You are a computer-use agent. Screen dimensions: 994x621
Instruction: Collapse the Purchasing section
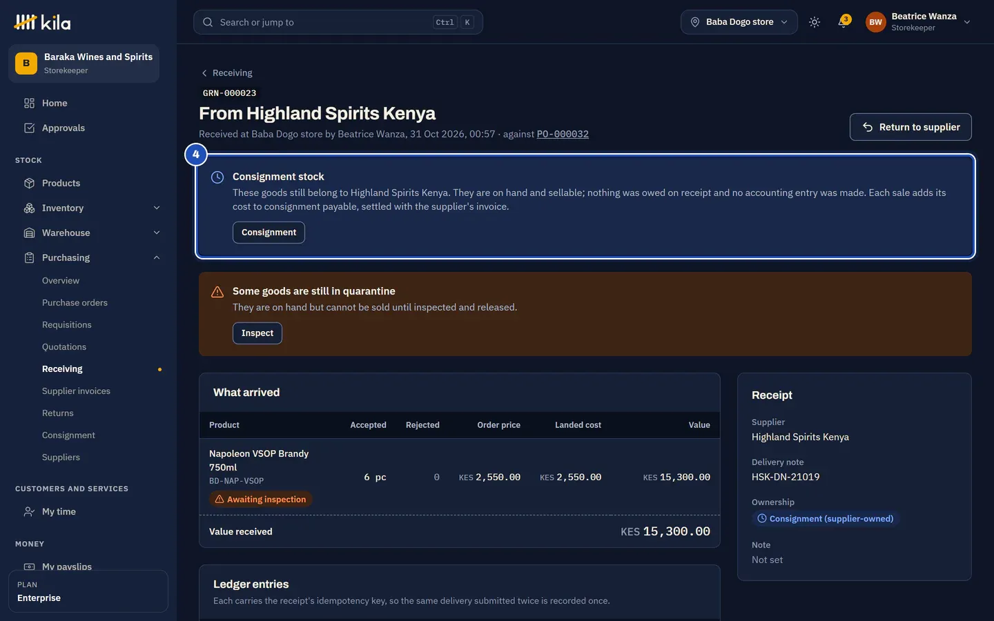(157, 257)
